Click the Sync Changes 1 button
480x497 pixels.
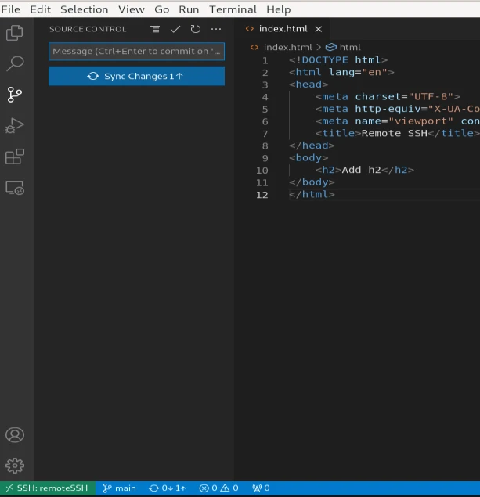click(137, 76)
